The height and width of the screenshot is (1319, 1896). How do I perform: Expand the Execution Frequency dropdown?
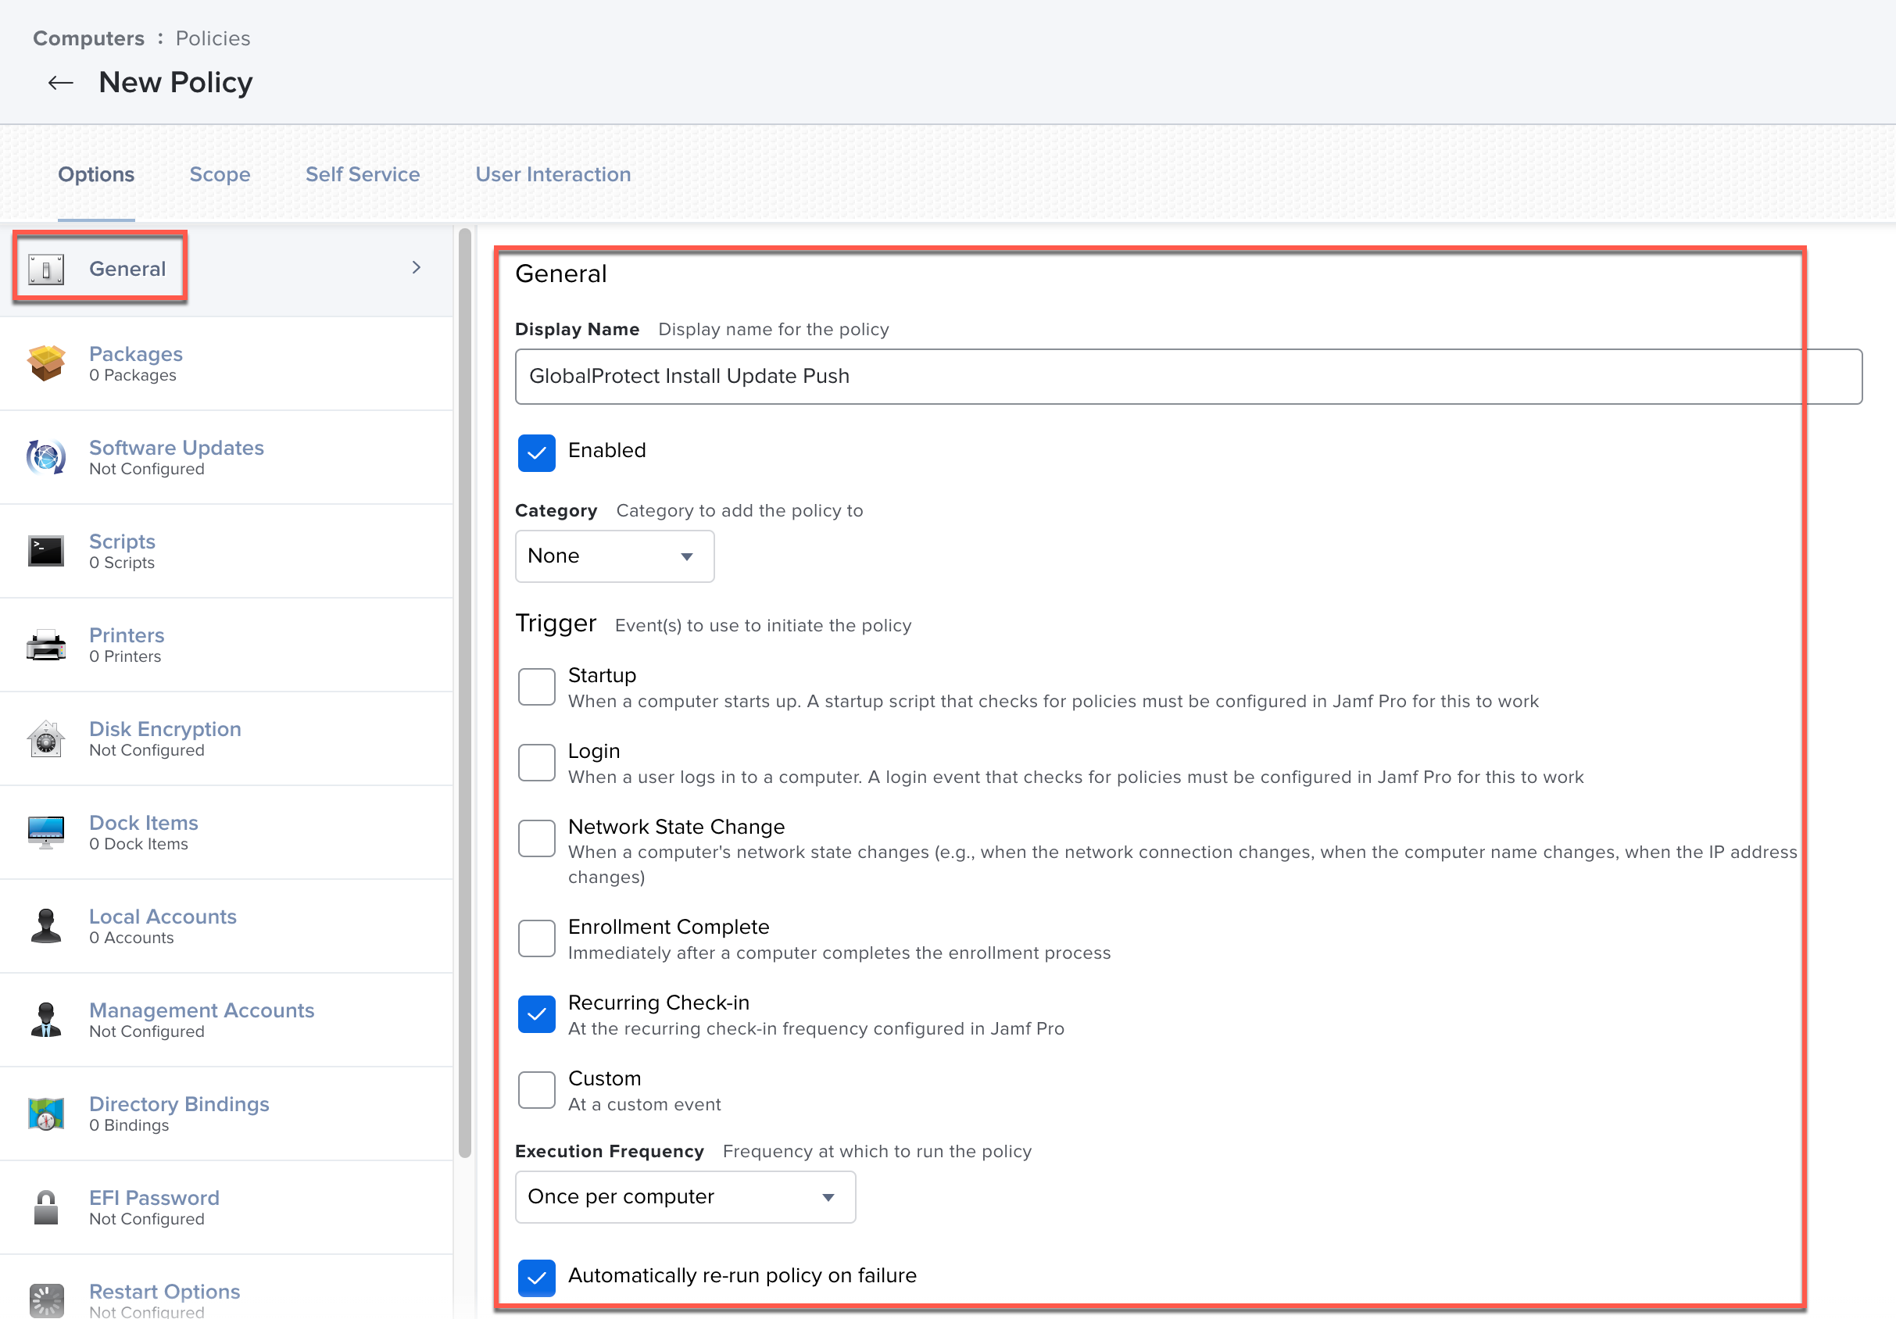[x=685, y=1197]
